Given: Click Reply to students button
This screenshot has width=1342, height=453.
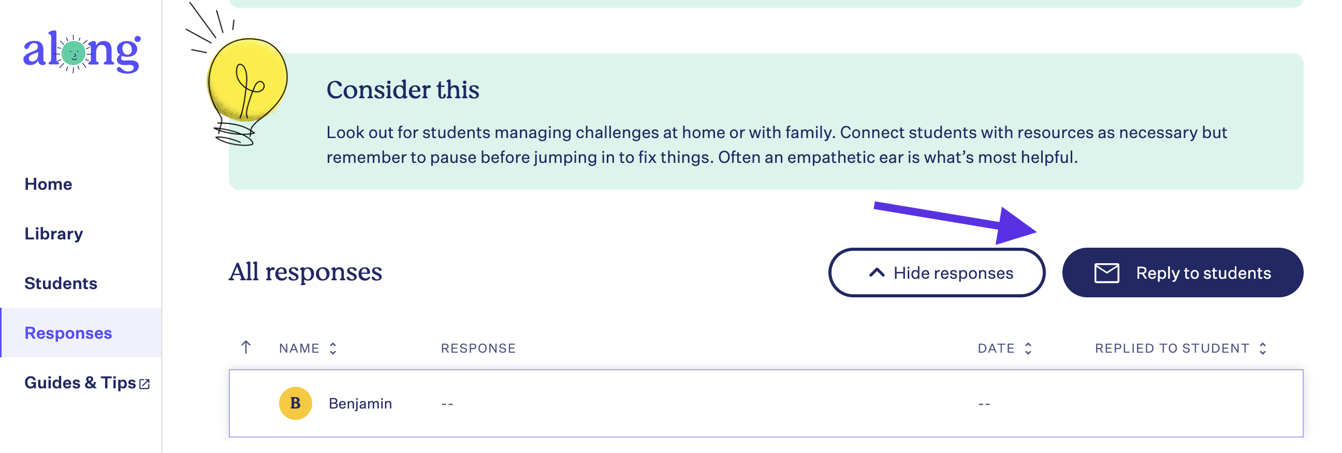Looking at the screenshot, I should coord(1183,273).
